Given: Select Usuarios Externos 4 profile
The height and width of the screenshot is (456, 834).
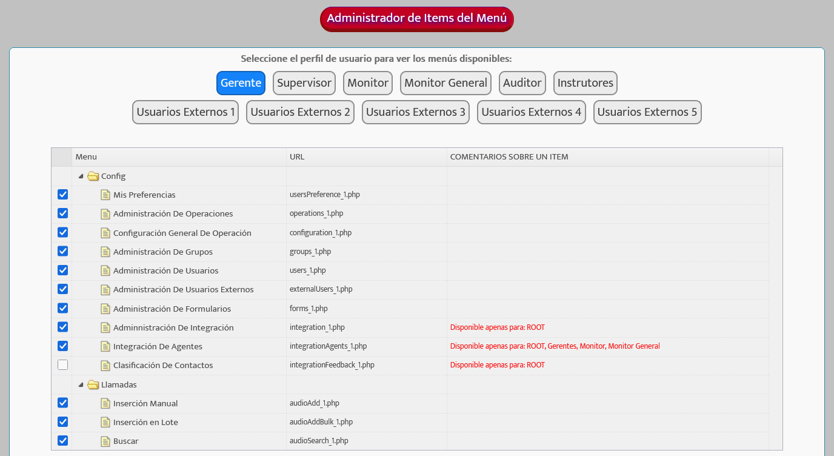Looking at the screenshot, I should [532, 112].
